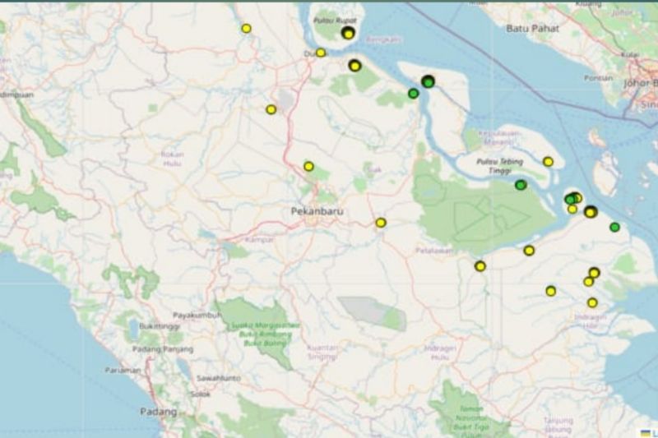Select the yellow marker directly east of Pekanbaru
The height and width of the screenshot is (438, 658).
pos(381,223)
